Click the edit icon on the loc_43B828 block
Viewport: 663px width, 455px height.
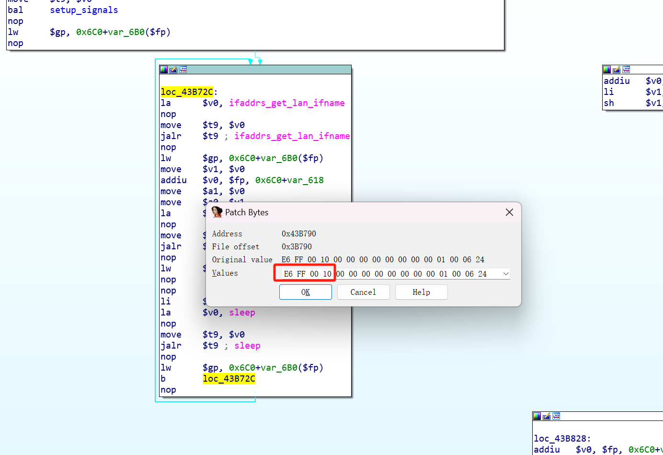click(x=547, y=416)
